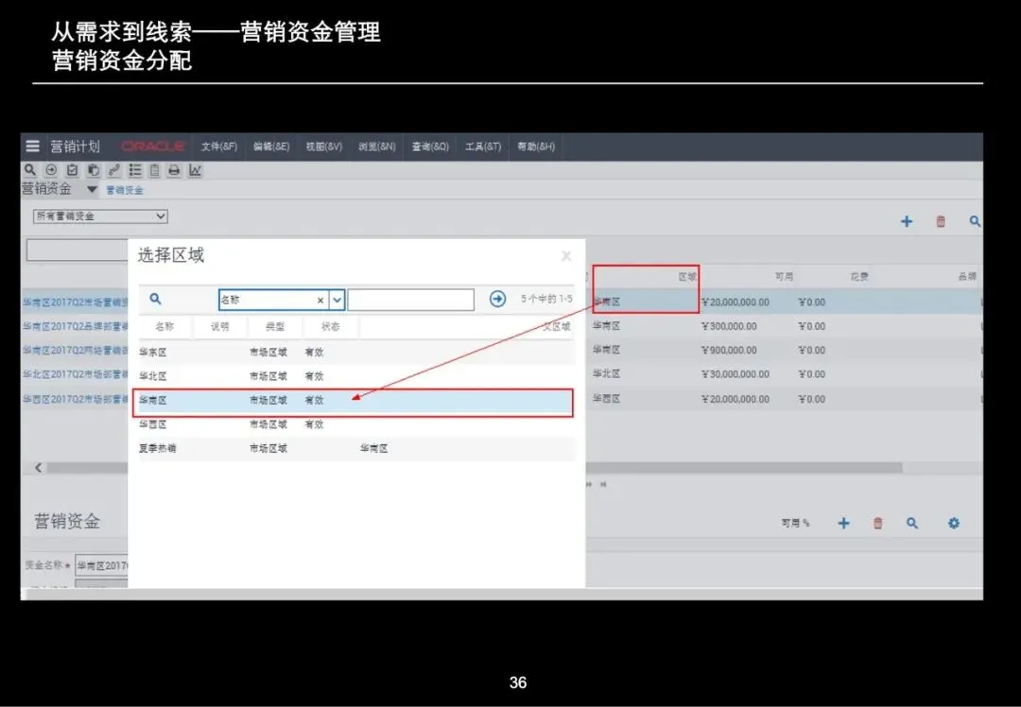Viewport: 1021px width, 707px height.
Task: Open the 编辑(&E) menu
Action: point(271,147)
